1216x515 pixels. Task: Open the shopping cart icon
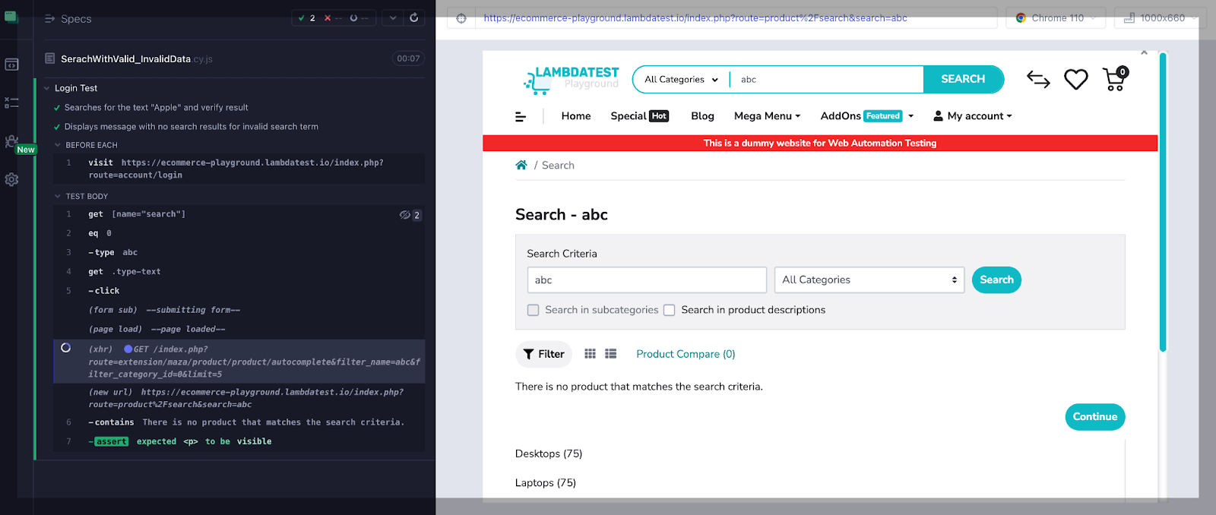coord(1115,79)
